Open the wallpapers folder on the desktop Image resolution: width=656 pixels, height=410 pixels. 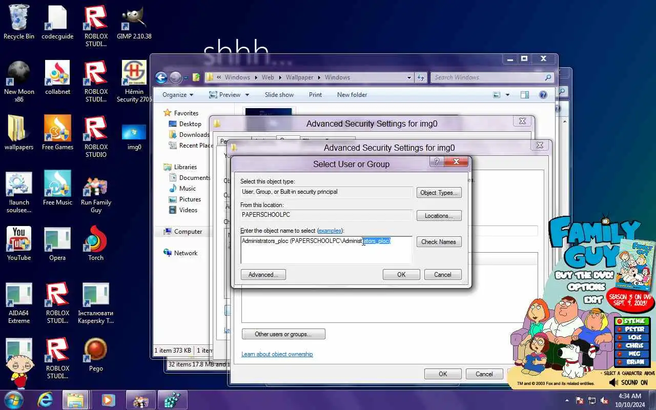coord(19,133)
